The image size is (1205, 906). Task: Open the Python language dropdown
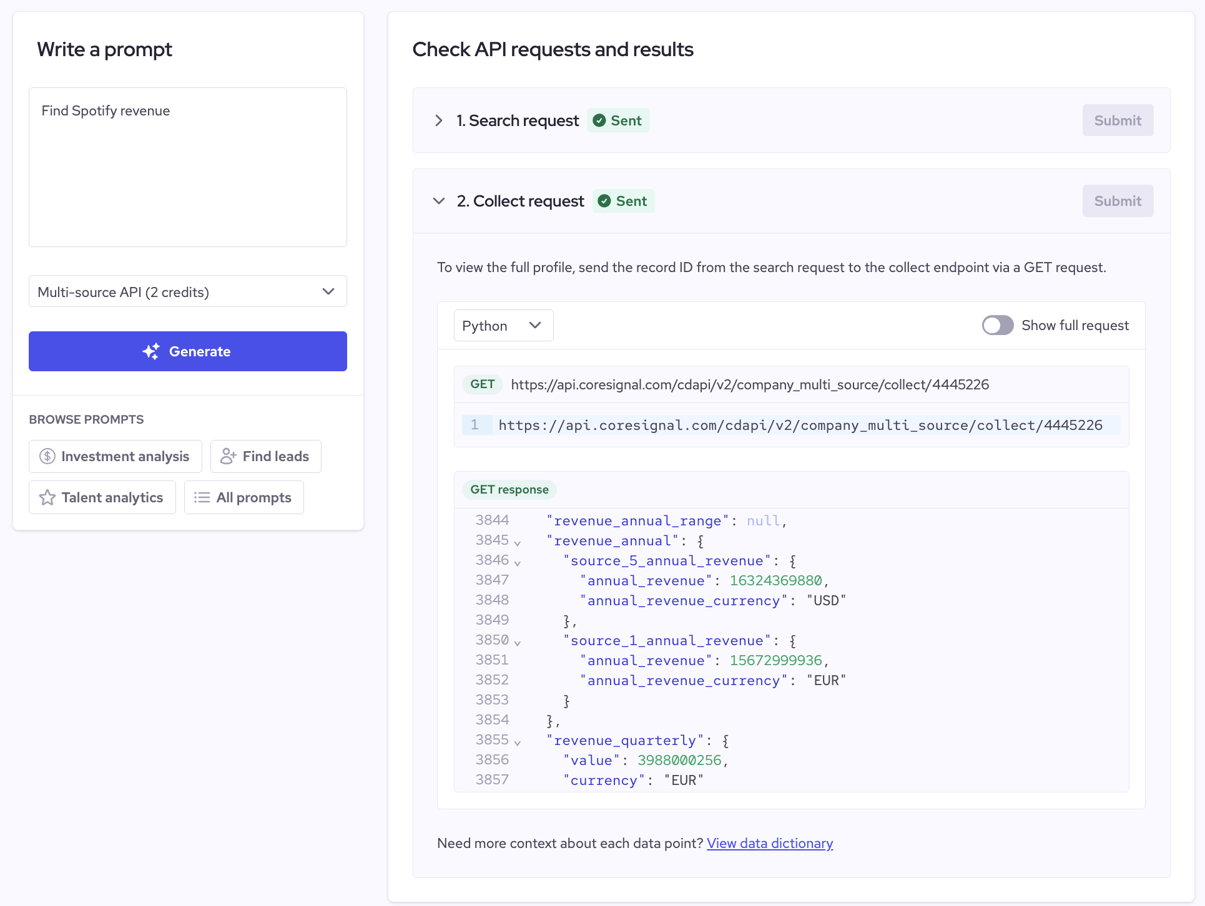[x=503, y=326]
